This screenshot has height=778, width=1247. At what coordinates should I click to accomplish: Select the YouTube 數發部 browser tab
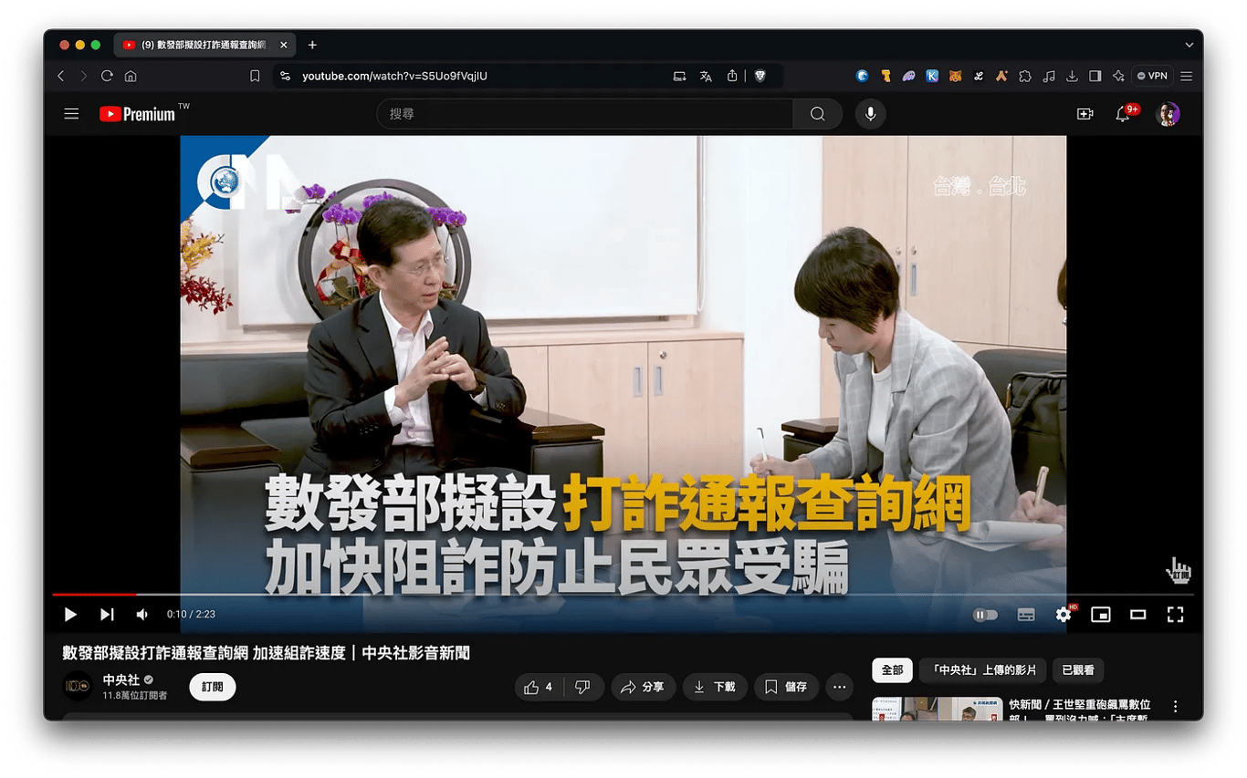coord(204,45)
